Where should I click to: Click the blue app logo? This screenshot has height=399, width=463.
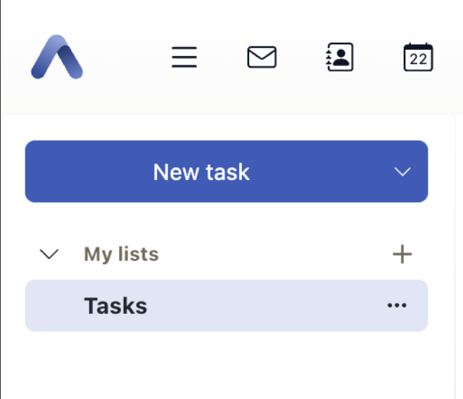click(57, 57)
